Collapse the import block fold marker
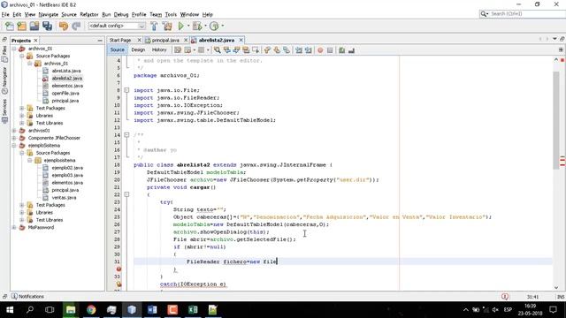This screenshot has height=318, width=566. tap(126, 90)
